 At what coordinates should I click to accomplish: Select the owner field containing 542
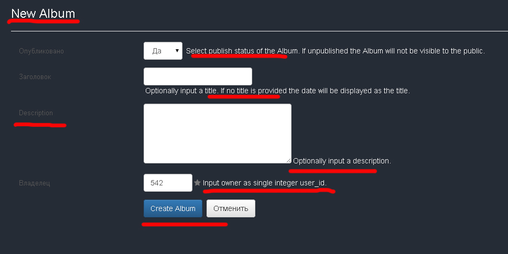coord(168,183)
